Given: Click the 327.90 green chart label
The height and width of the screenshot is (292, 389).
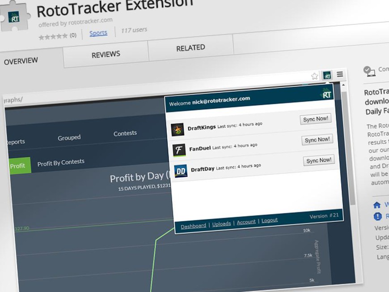Looking at the screenshot, I should point(22,228).
